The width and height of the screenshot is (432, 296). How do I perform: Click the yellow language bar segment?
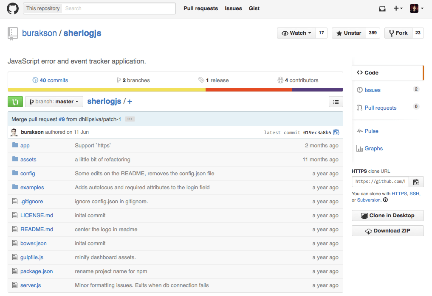(106, 90)
